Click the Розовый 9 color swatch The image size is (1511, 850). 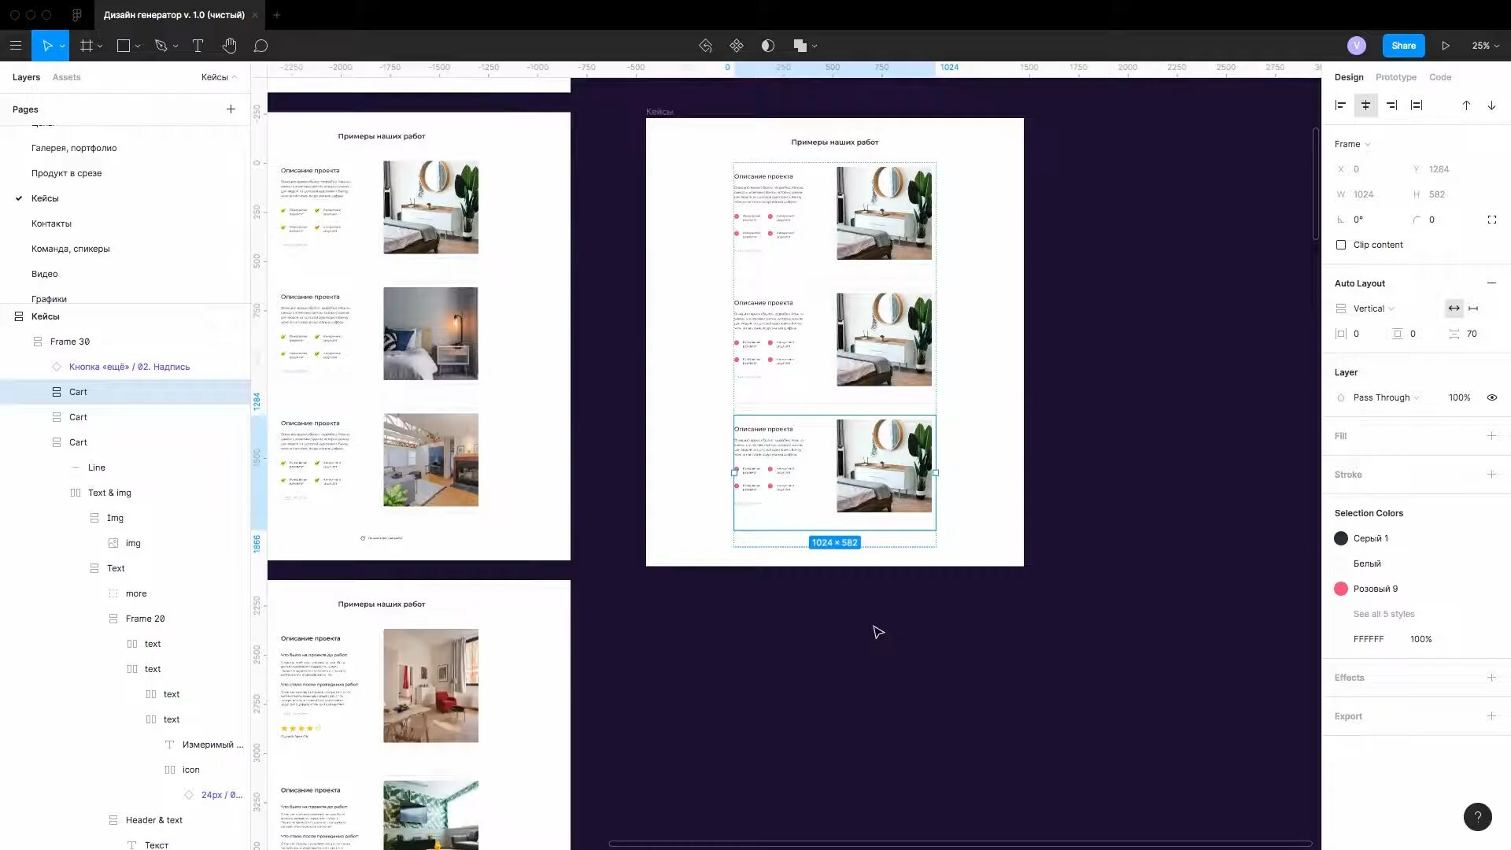pyautogui.click(x=1341, y=589)
